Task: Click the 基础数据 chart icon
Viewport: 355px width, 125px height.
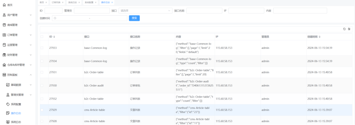Action: (x=8, y=85)
